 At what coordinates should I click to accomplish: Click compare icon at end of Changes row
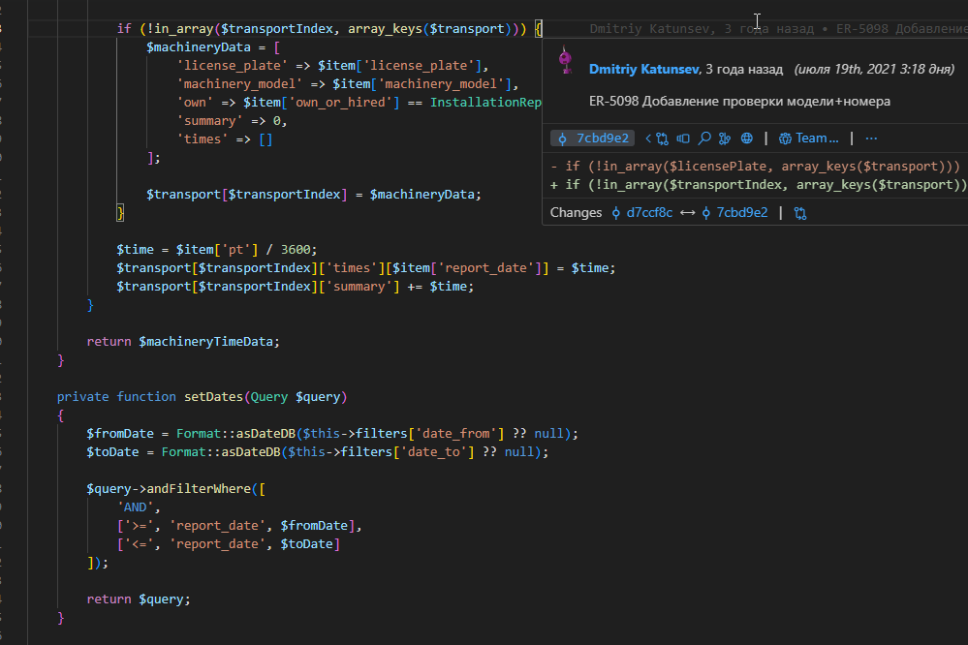tap(800, 214)
